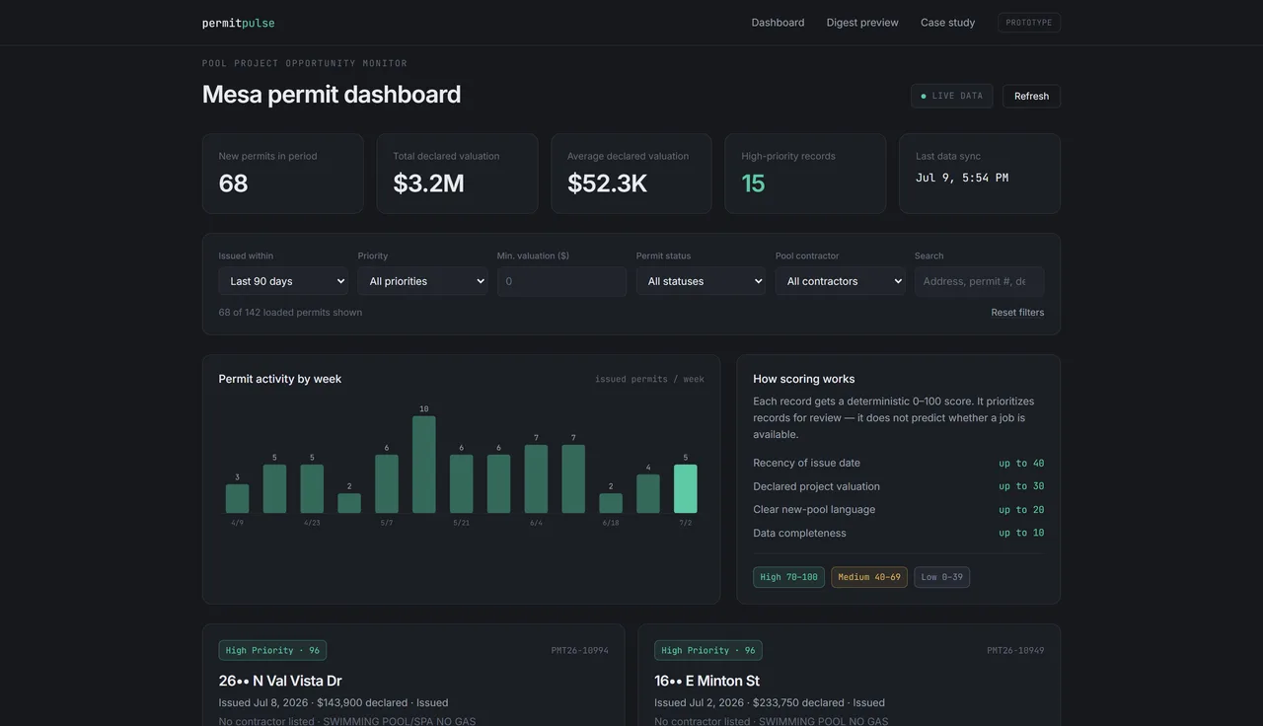The width and height of the screenshot is (1263, 726).
Task: Focus the Min. valuation input field
Action: pos(561,281)
